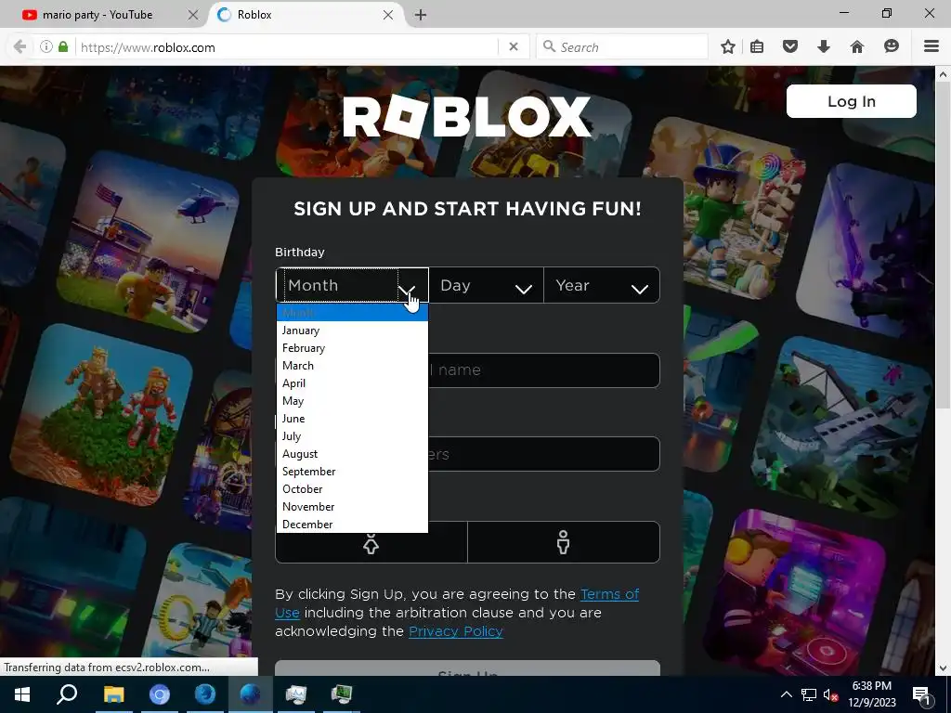Open the blue globe browser taskbar icon
The height and width of the screenshot is (713, 951).
point(205,694)
